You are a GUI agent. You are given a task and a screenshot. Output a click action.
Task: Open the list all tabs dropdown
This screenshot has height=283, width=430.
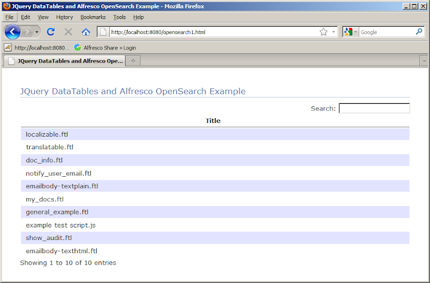[x=424, y=61]
